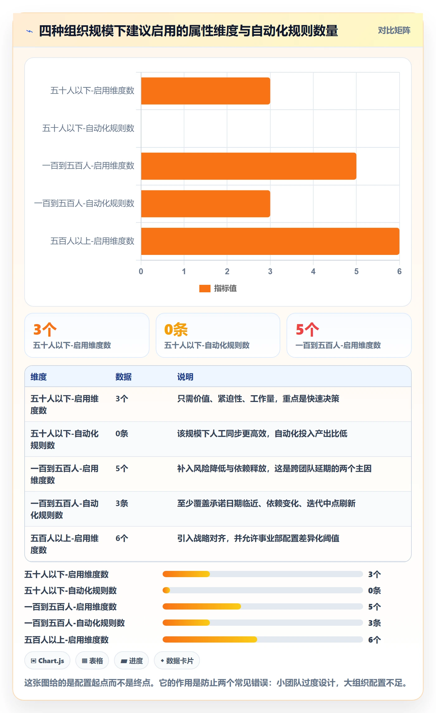Screen dimensions: 436x713
Task: Click the 3条 value in the table
Action: [x=122, y=503]
